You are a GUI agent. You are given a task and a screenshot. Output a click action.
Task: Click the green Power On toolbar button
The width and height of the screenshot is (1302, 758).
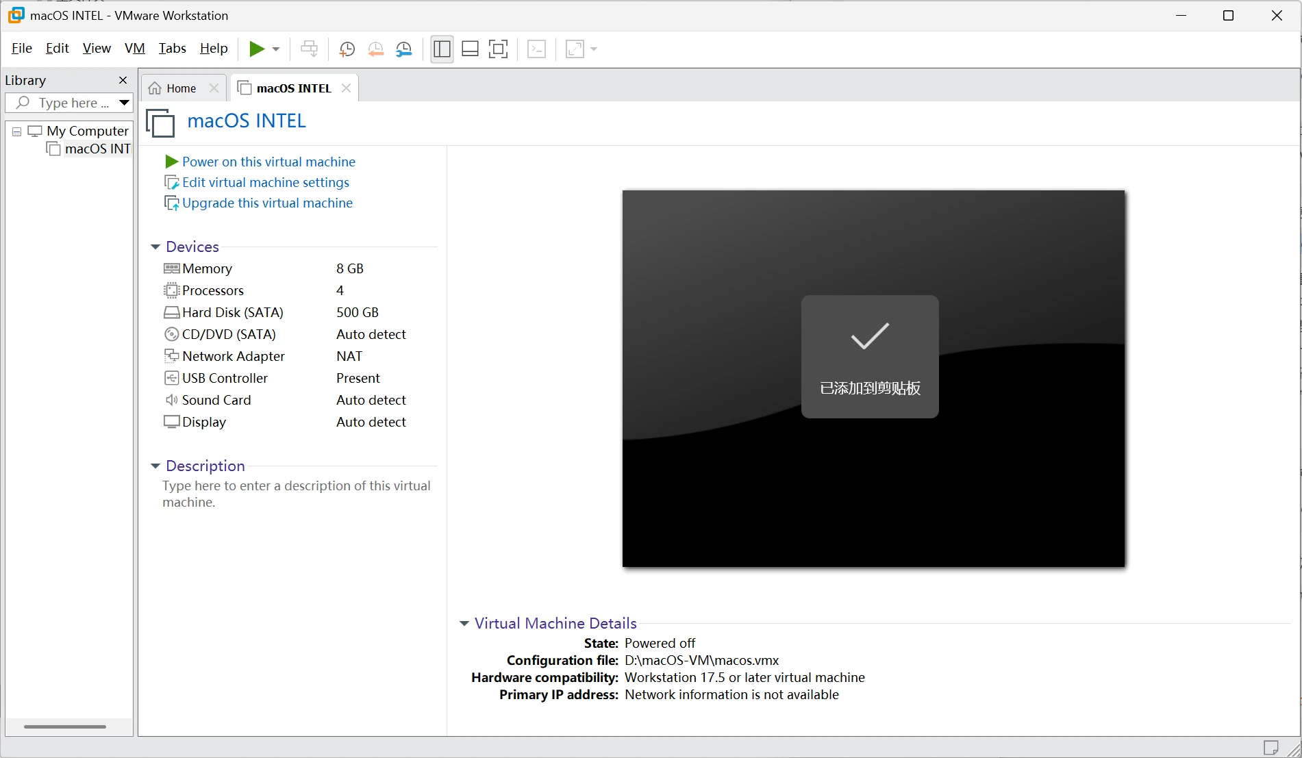pos(257,49)
